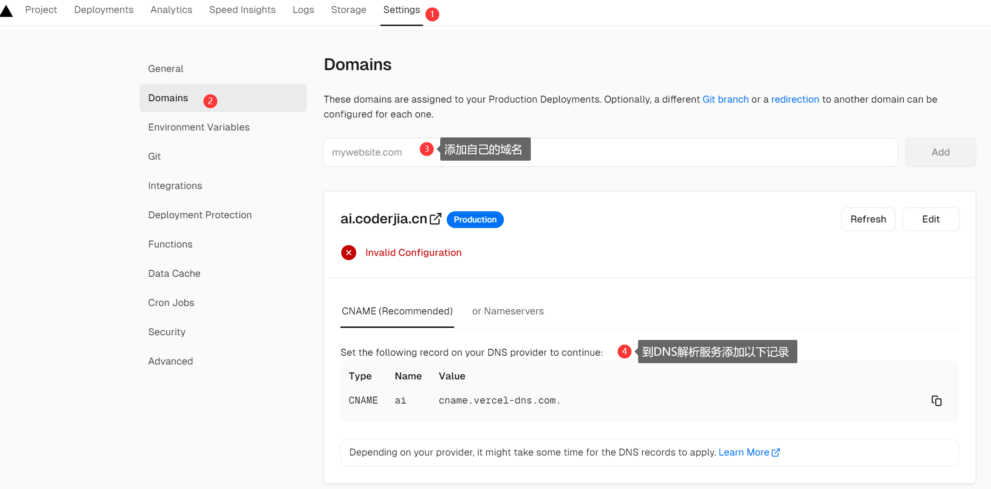991x489 pixels.
Task: Click the Add domain button
Action: point(940,152)
